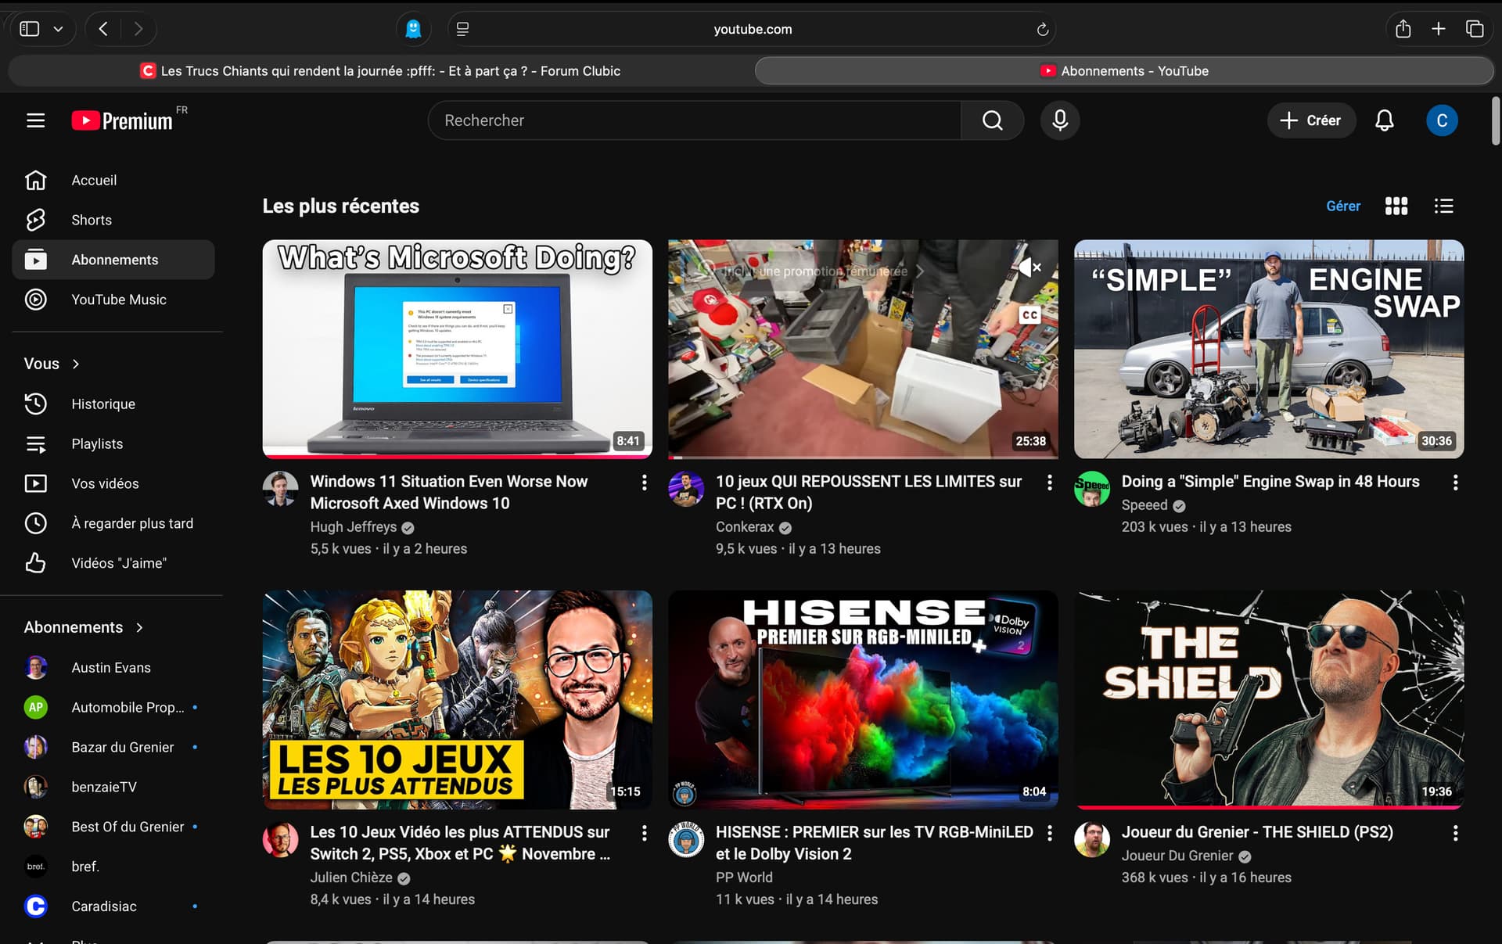Open Shorts from the sidebar
This screenshot has height=944, width=1502.
(x=91, y=220)
